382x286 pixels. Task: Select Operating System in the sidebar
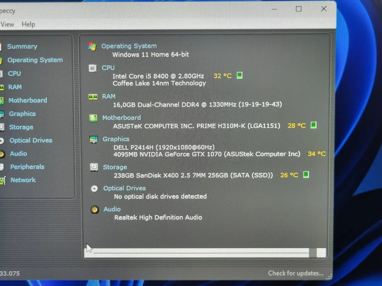pos(35,60)
